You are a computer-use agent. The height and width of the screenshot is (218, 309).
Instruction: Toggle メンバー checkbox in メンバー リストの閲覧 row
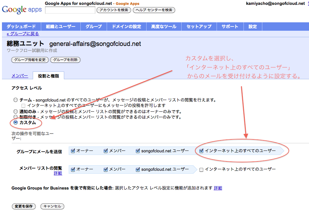pyautogui.click(x=106, y=169)
